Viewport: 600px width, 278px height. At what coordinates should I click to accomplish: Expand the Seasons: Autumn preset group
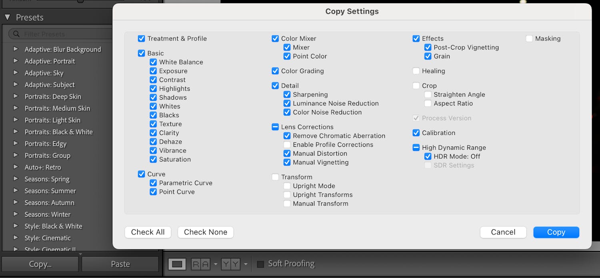(16, 202)
